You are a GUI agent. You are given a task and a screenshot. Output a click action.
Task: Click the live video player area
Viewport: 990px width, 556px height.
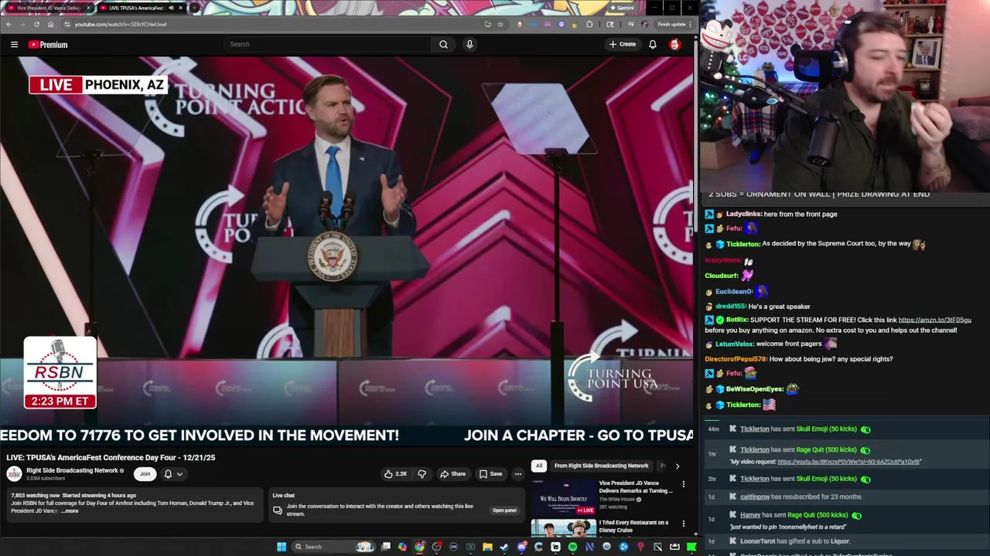coord(347,250)
